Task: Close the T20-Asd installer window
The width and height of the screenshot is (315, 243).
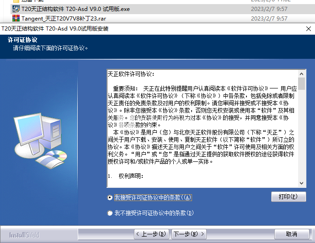Action: (308, 29)
